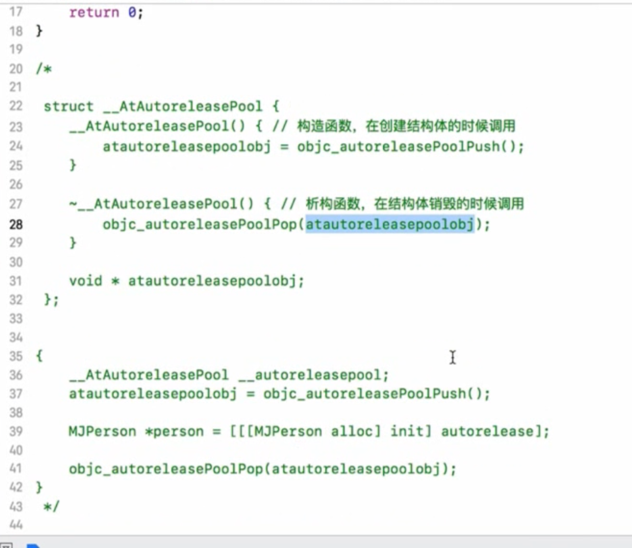
Task: Click line number 17 in the gutter
Action: click(16, 12)
